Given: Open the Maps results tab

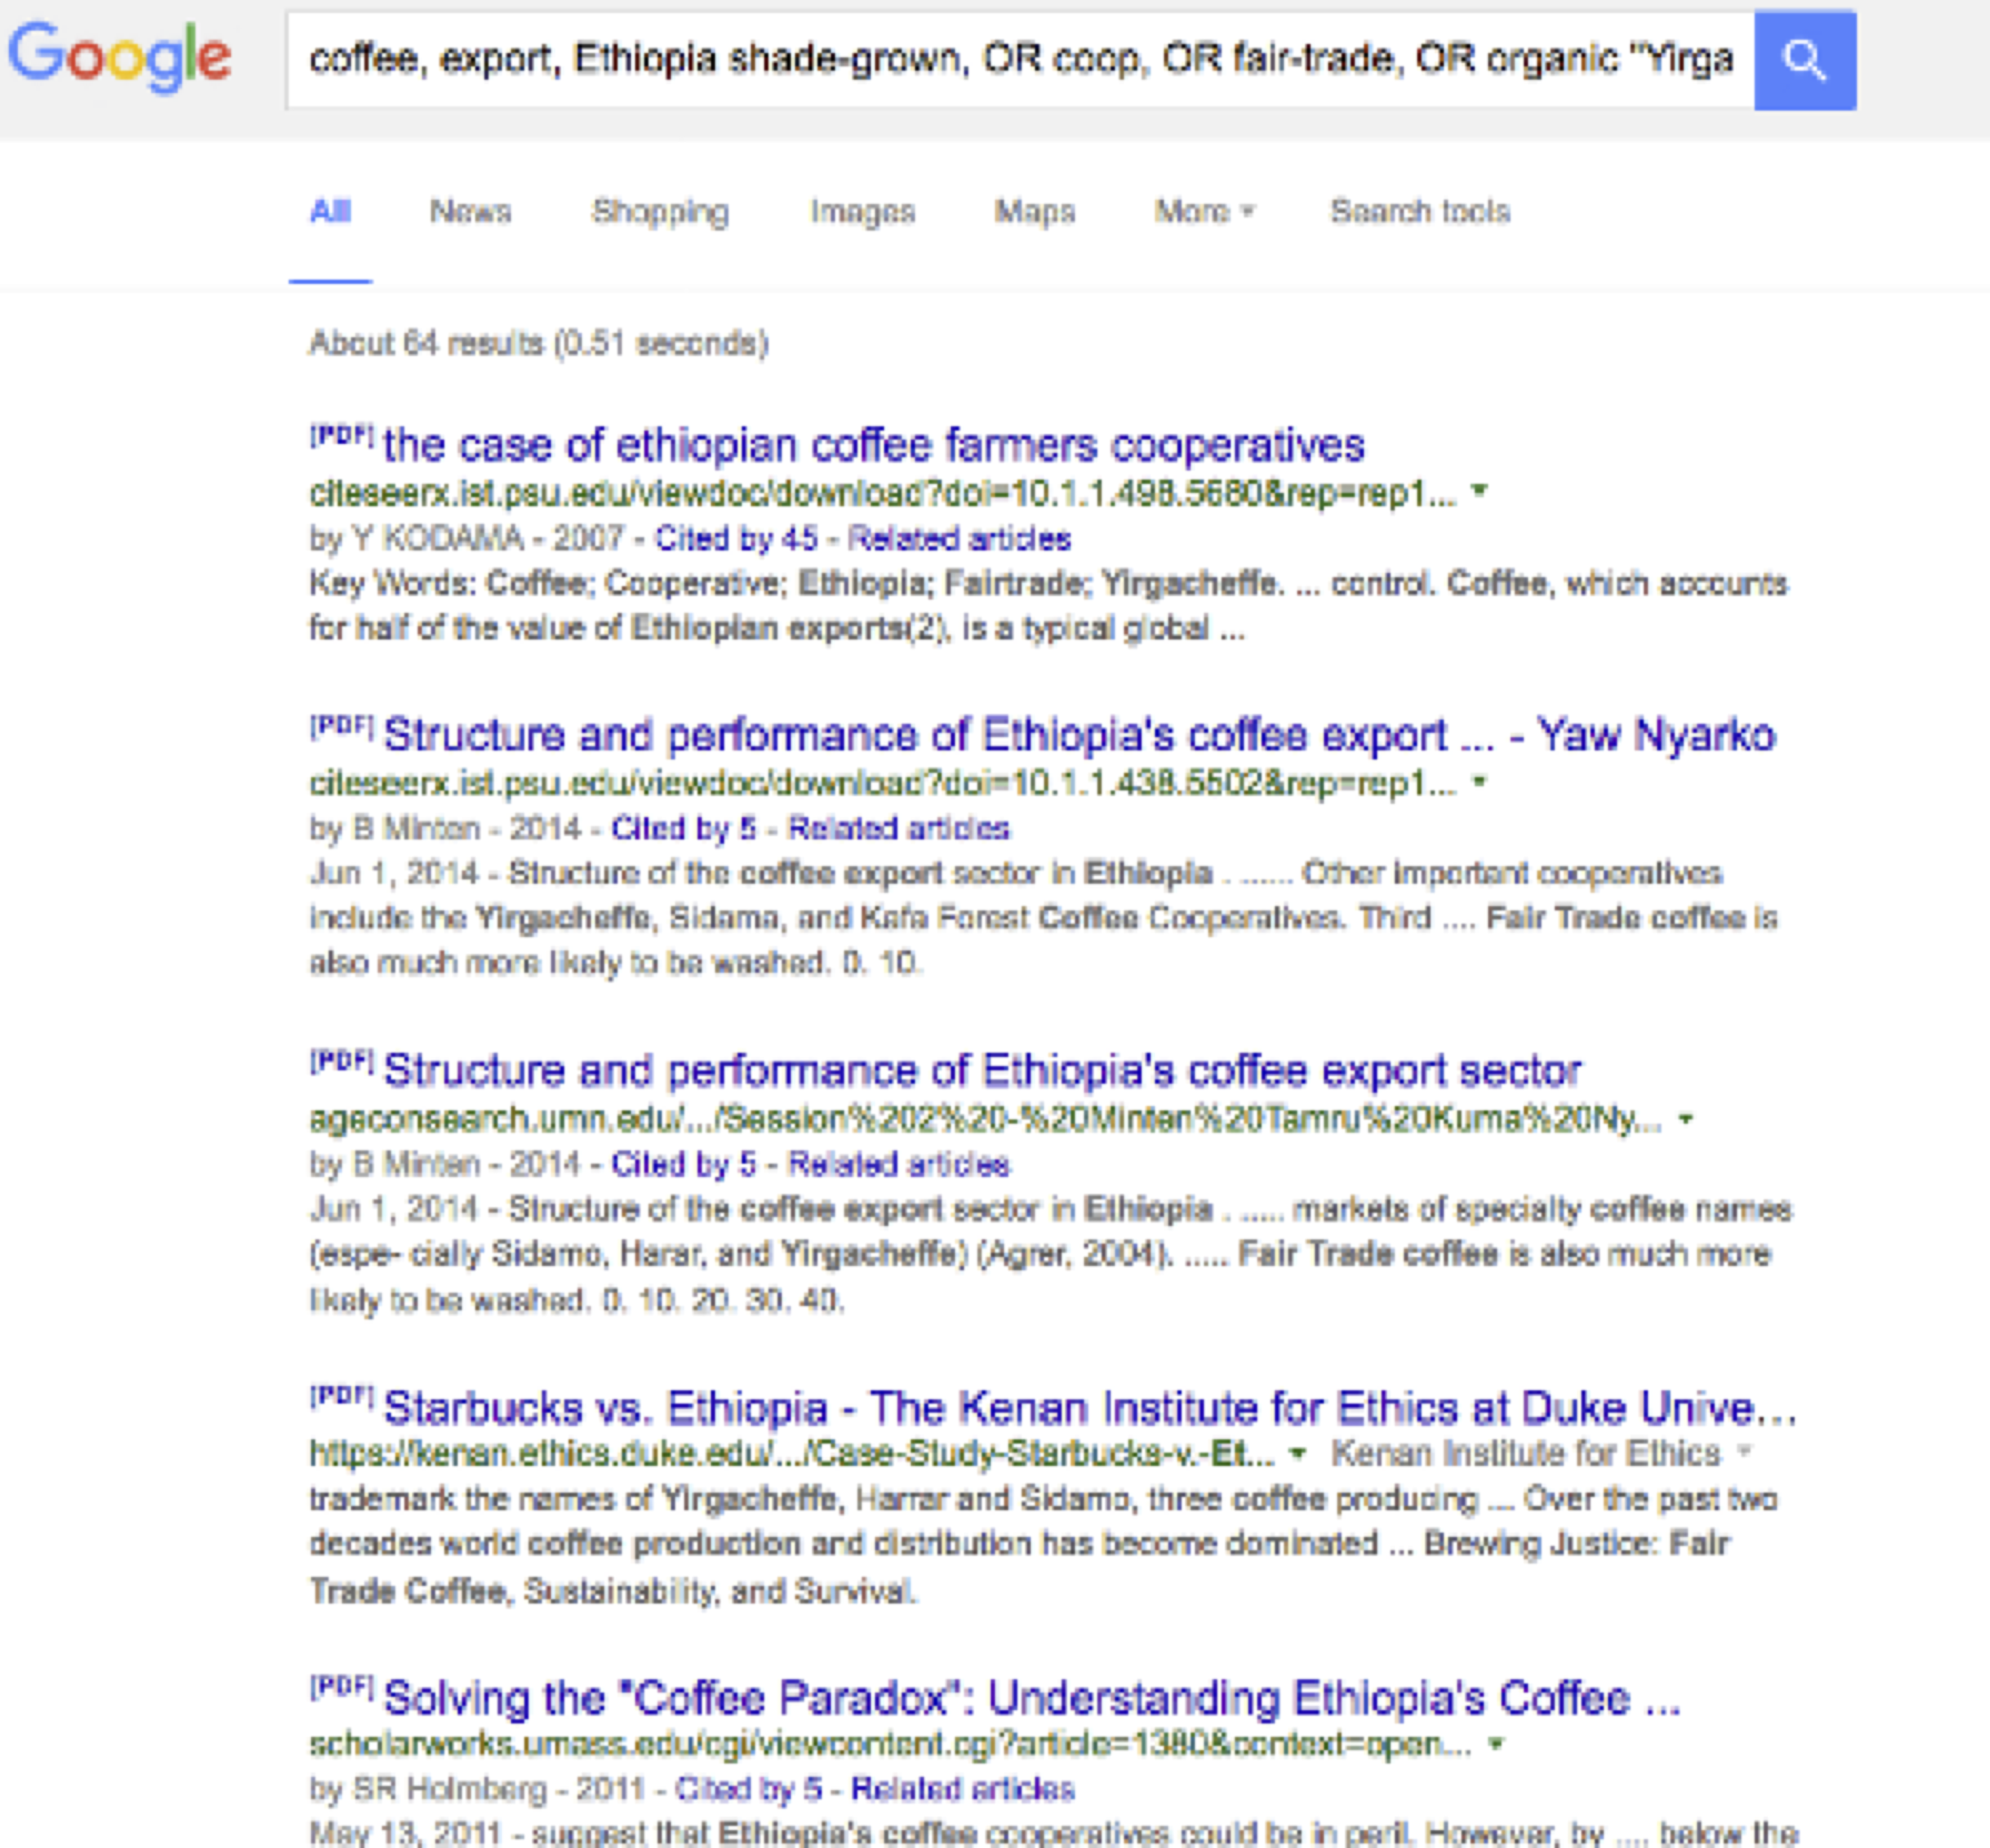Looking at the screenshot, I should [1034, 211].
